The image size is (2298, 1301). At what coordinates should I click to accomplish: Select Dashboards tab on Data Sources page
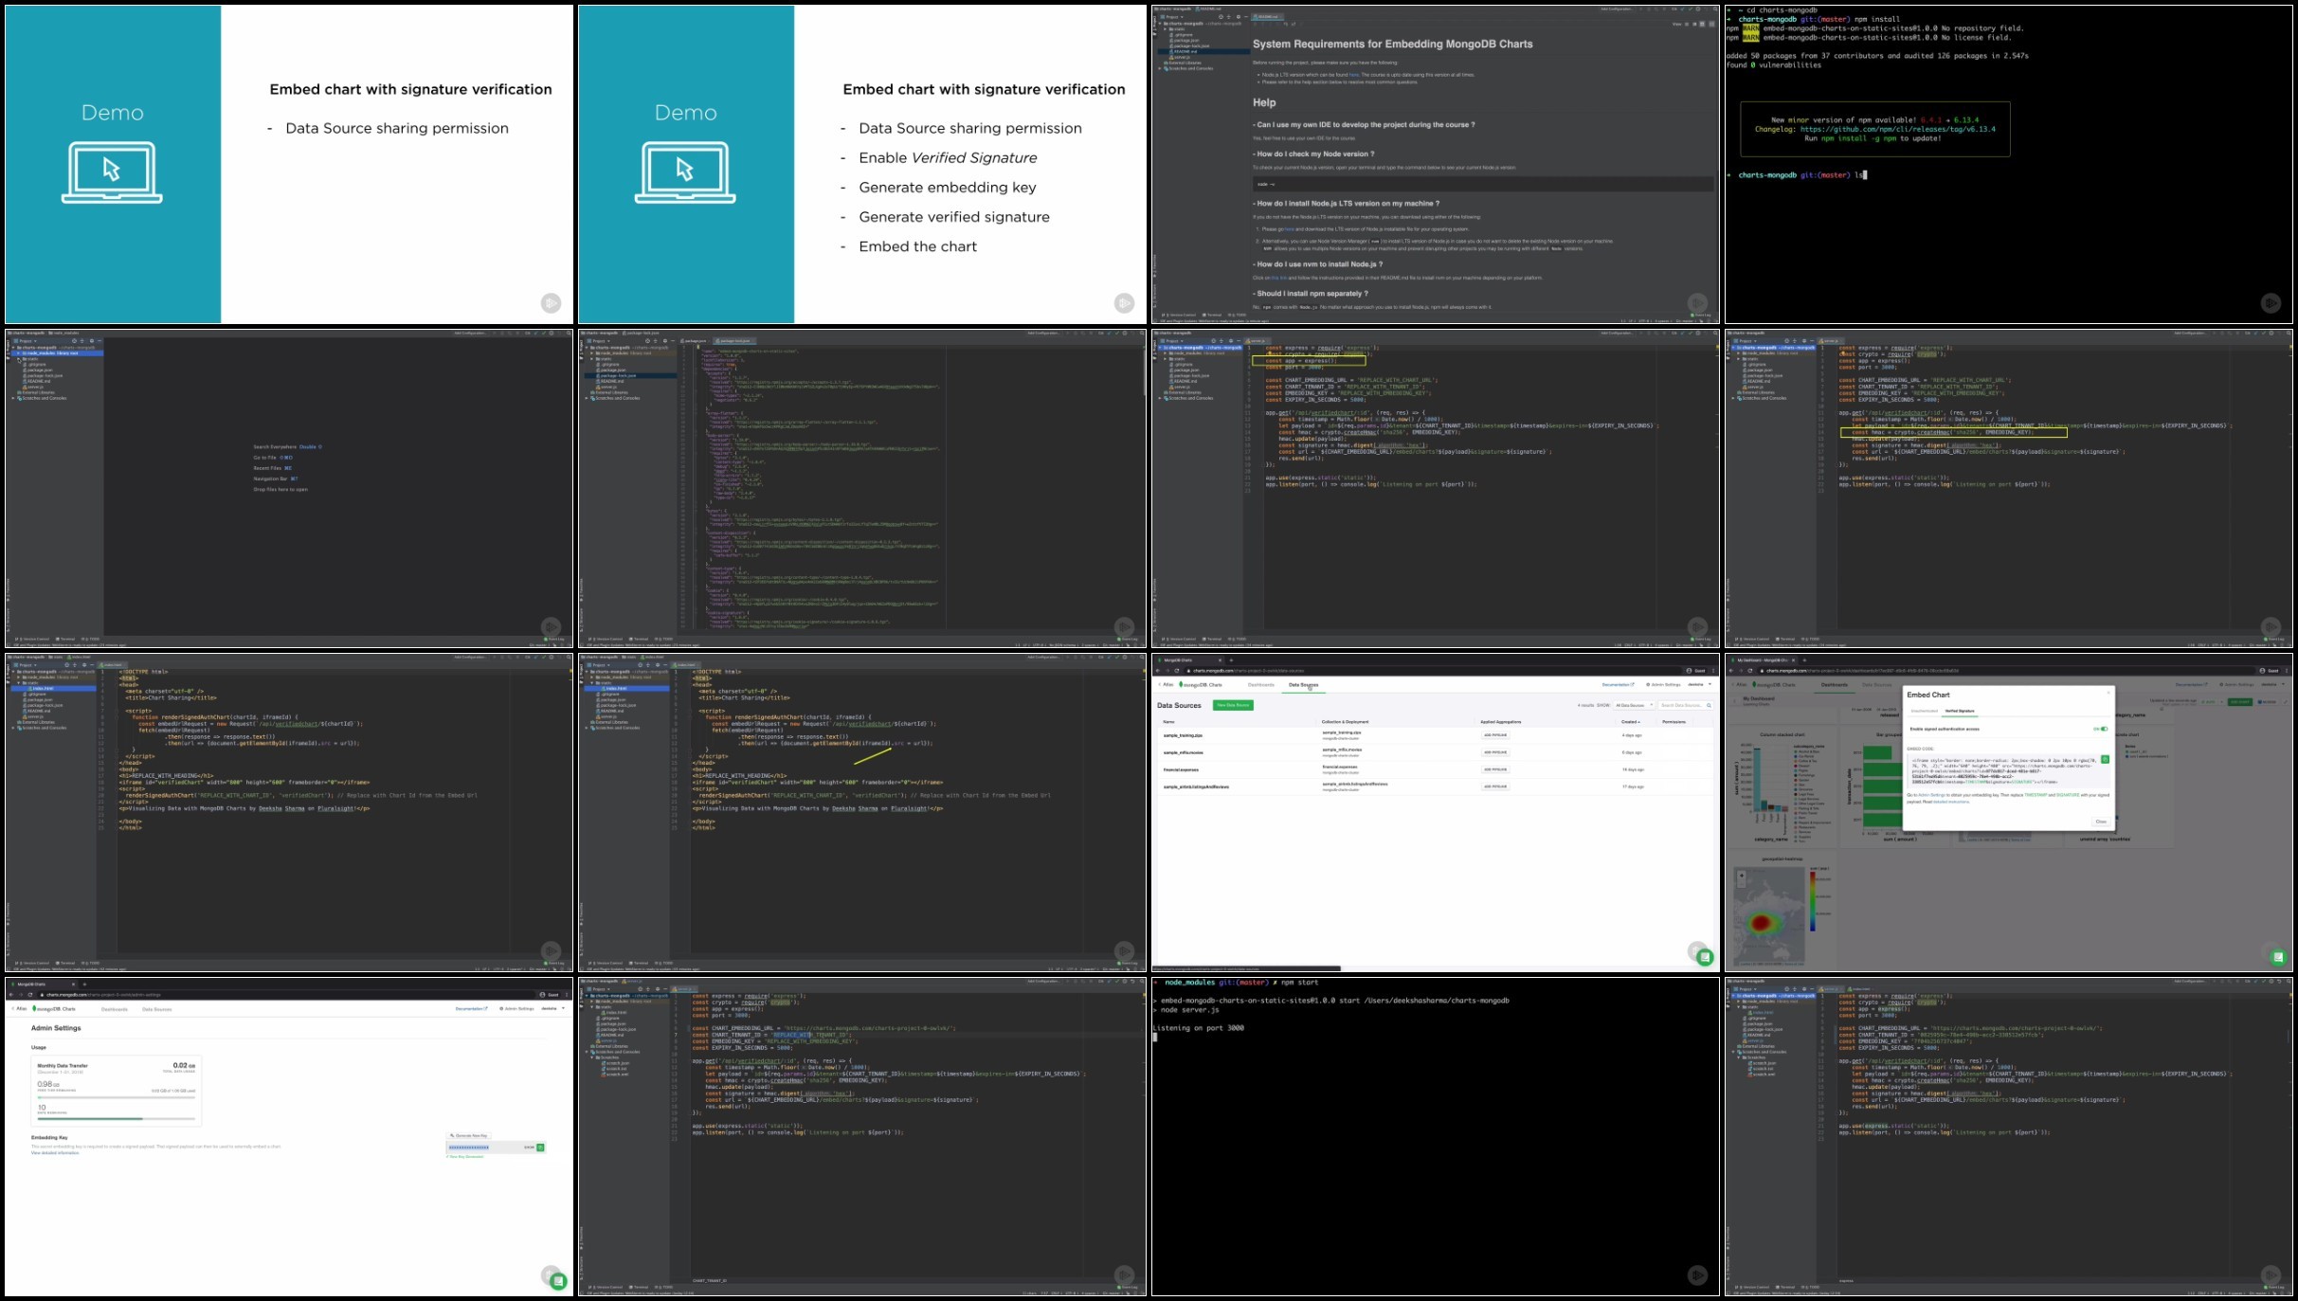tap(1261, 685)
